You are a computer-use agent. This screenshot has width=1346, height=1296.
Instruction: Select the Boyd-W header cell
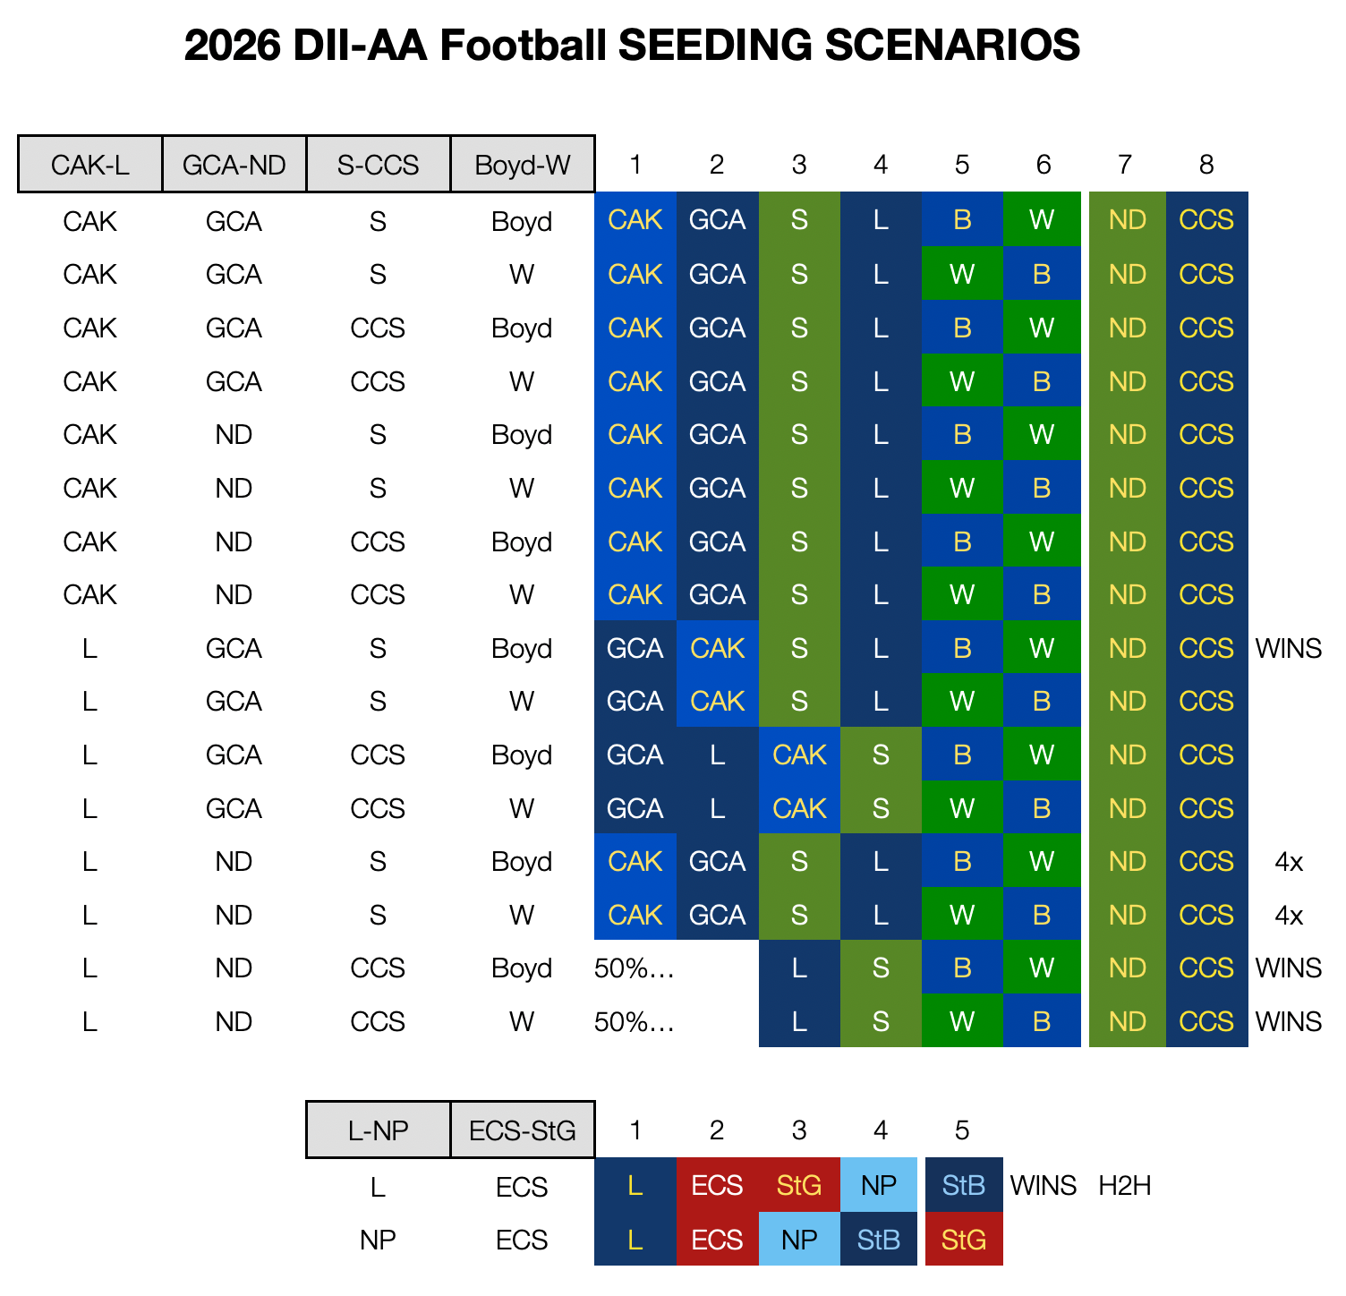(523, 164)
